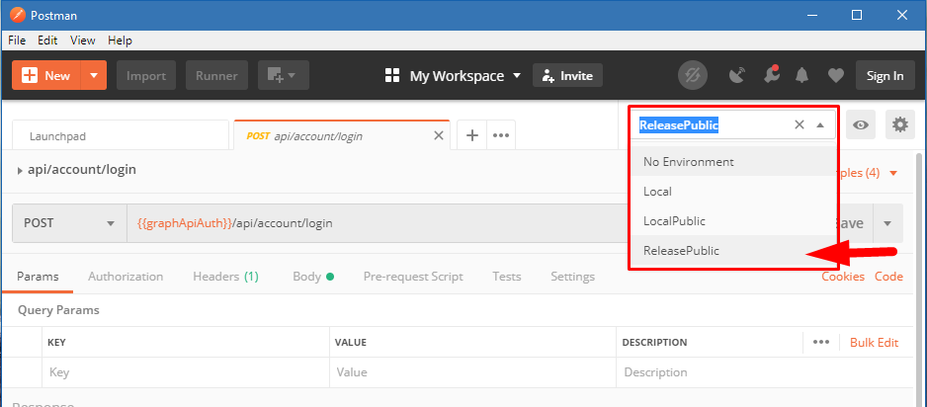Click the Bulk Edit link
The image size is (927, 407).
[x=874, y=342]
